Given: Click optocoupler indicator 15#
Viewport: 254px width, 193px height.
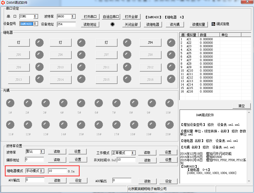Looking at the screenshot, I should pos(81,124).
